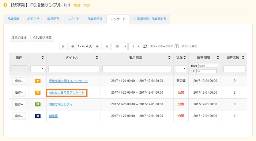Open rows-per-page dropdown showing 10

click(120, 47)
